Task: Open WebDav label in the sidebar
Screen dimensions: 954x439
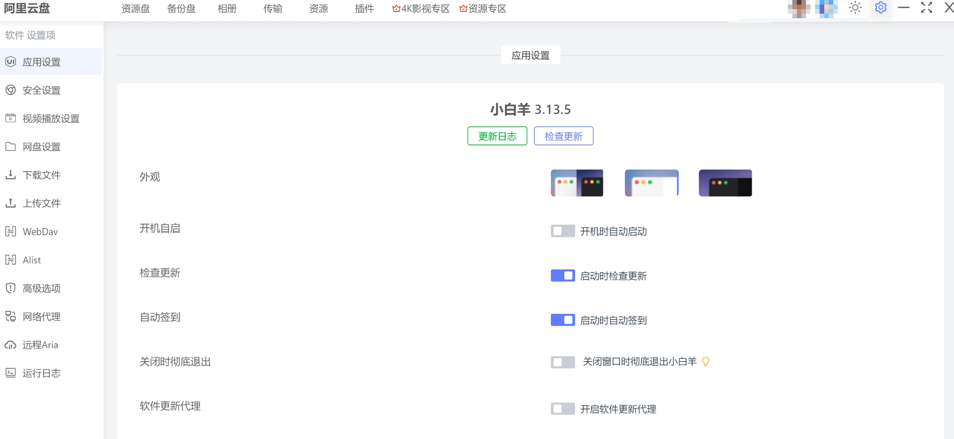Action: point(40,231)
